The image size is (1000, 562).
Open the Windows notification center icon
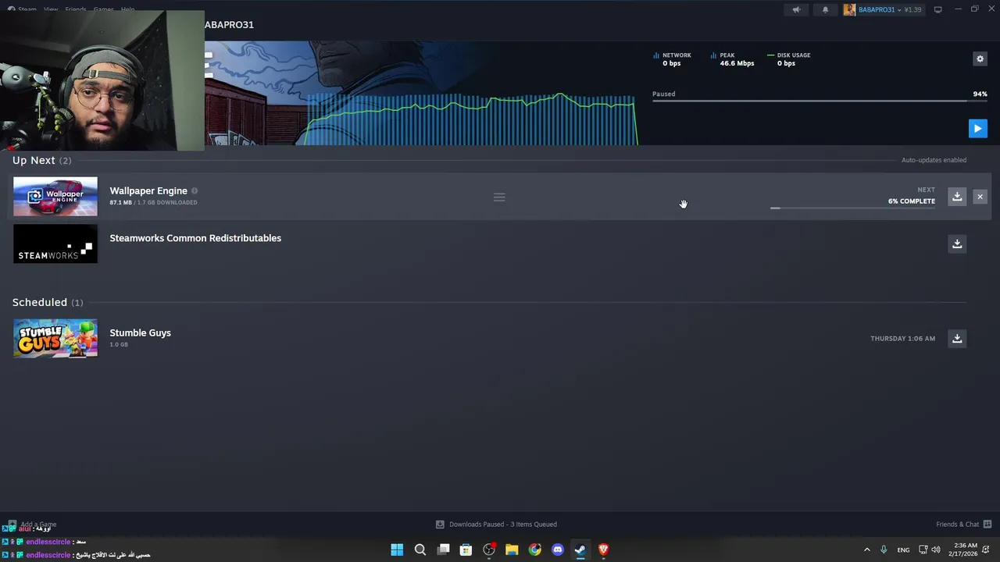[987, 550]
